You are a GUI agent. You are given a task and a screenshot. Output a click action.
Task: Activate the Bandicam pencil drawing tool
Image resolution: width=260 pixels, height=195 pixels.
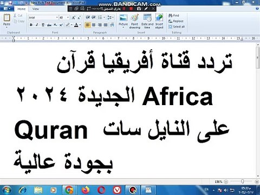pyautogui.click(x=146, y=9)
